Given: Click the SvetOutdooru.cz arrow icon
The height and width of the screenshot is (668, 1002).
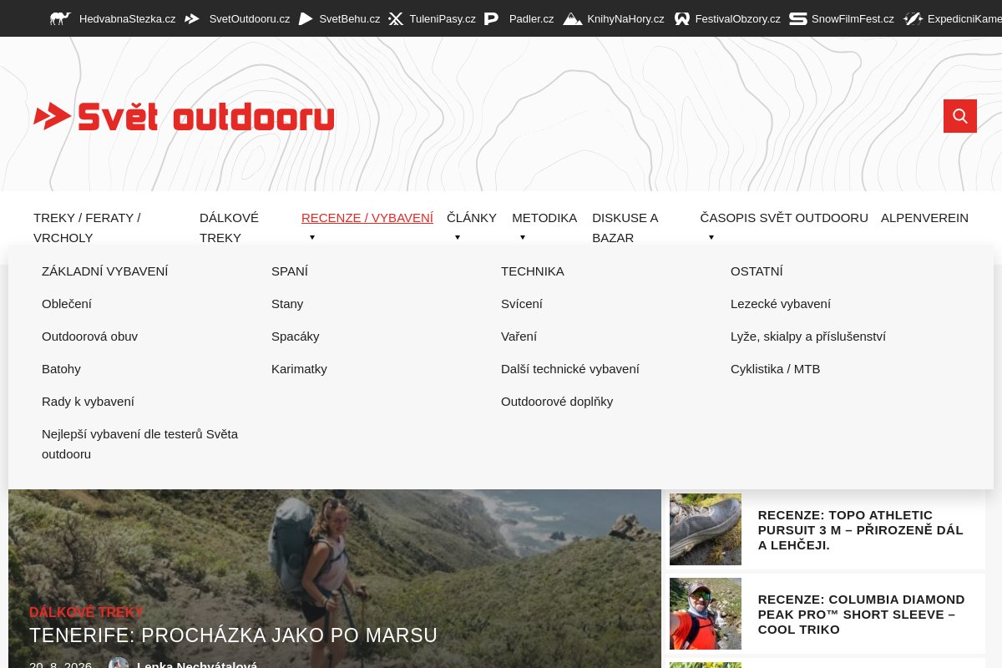Looking at the screenshot, I should coord(192,18).
